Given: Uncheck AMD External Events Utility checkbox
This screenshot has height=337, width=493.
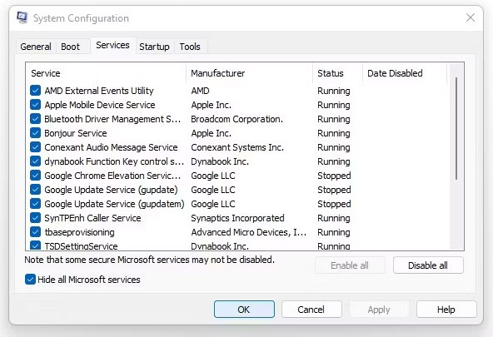Looking at the screenshot, I should 35,91.
